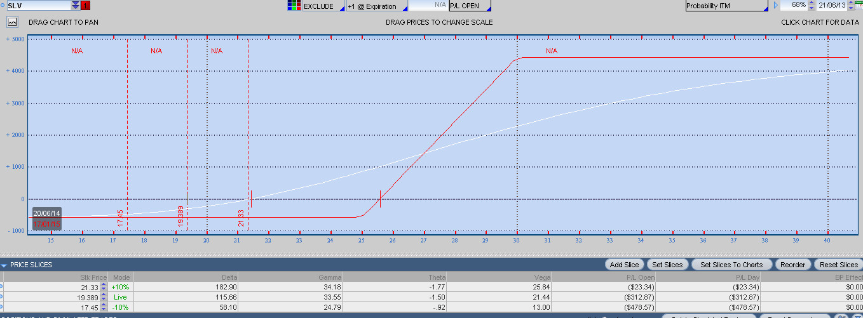Viewport: 863px width, 318px height.
Task: Click the 115.66 delta value
Action: [x=226, y=297]
